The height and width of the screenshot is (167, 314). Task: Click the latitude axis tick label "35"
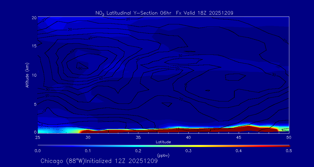pos(138,137)
